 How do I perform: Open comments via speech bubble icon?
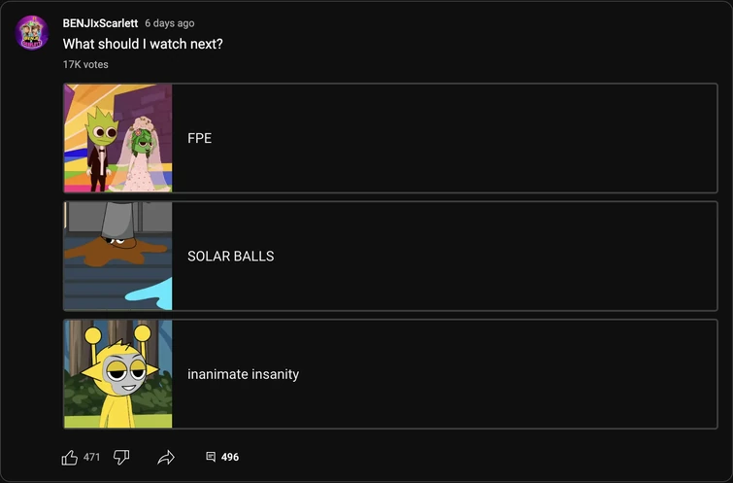click(x=211, y=457)
